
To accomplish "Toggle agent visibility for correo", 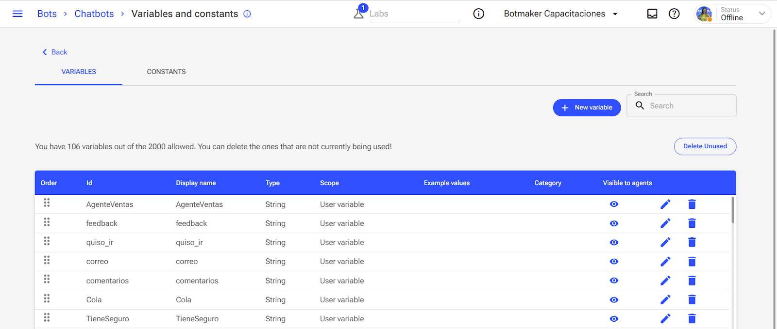I will point(614,262).
